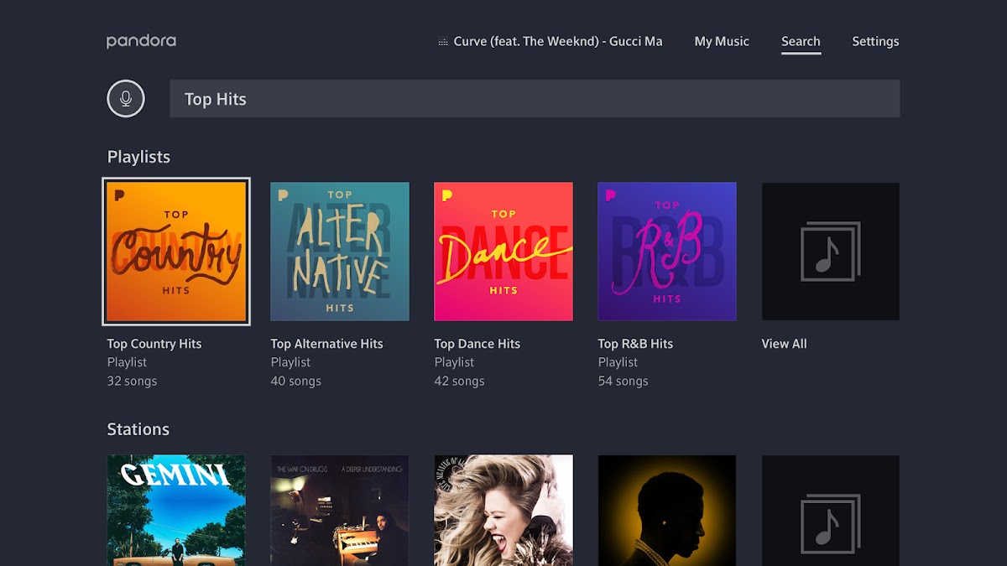
Task: Open the Gemini album station
Action: pyautogui.click(x=176, y=510)
